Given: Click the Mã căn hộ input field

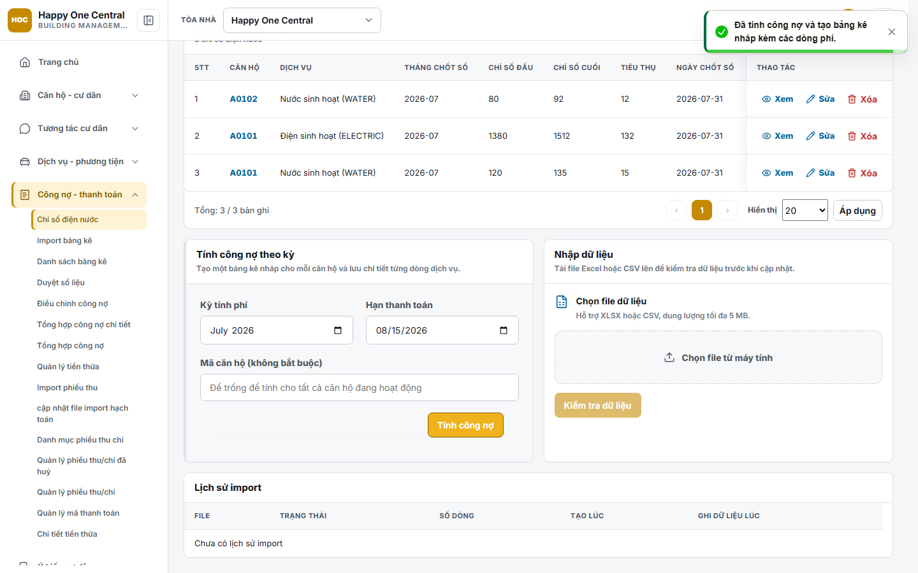Looking at the screenshot, I should (360, 388).
